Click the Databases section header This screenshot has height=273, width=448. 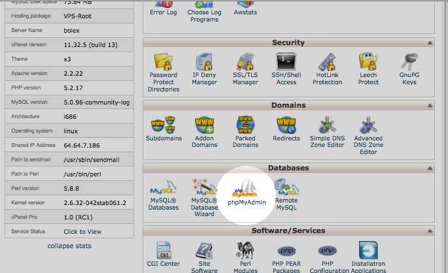click(288, 168)
